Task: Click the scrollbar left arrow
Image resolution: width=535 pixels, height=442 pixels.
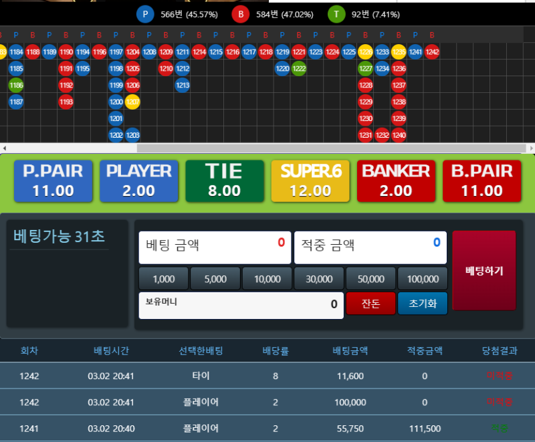Action: [5, 148]
